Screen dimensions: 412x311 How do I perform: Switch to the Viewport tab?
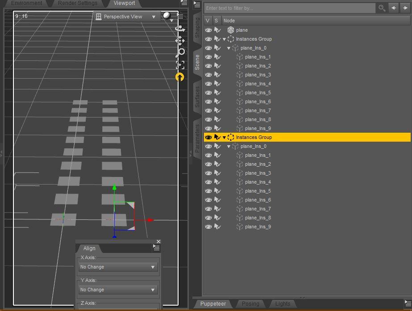124,3
